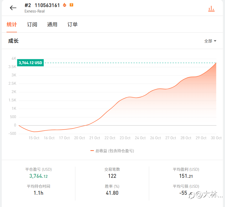
Task: Click the 平仓盈亏 value 3,764.12
Action: point(39,176)
